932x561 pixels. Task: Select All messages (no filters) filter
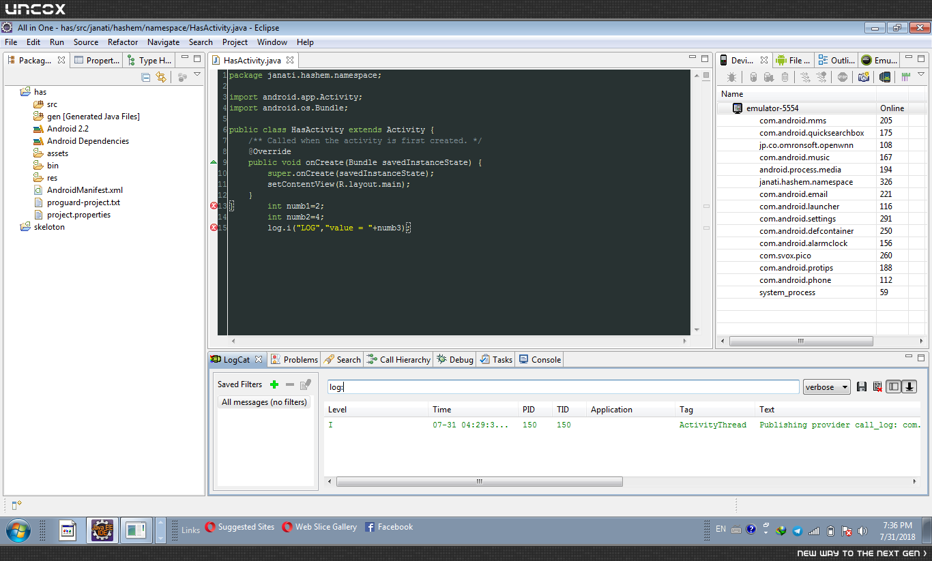point(264,402)
